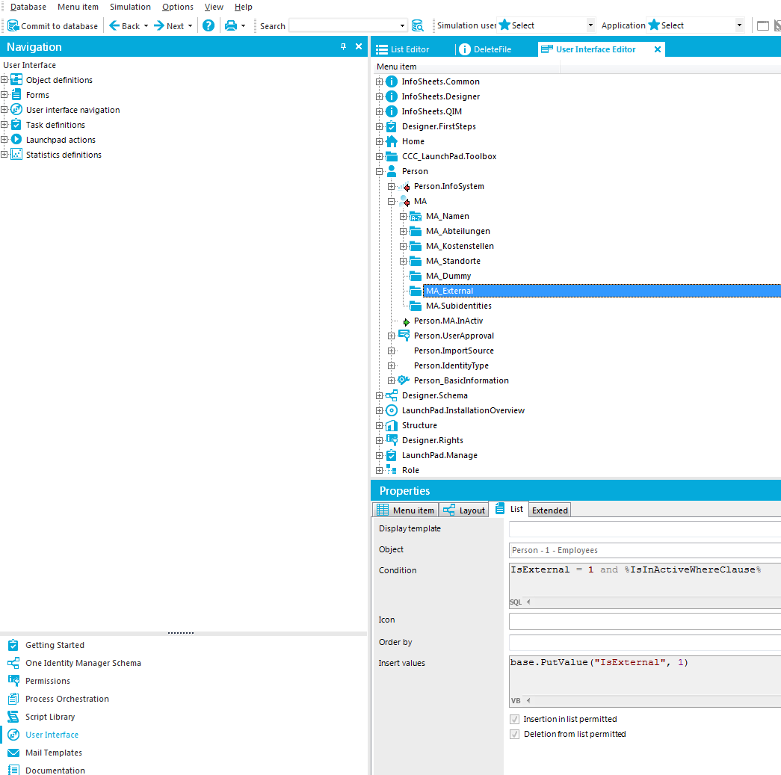Select LaunchPad.InstallationOverview in menu tree

click(x=463, y=410)
